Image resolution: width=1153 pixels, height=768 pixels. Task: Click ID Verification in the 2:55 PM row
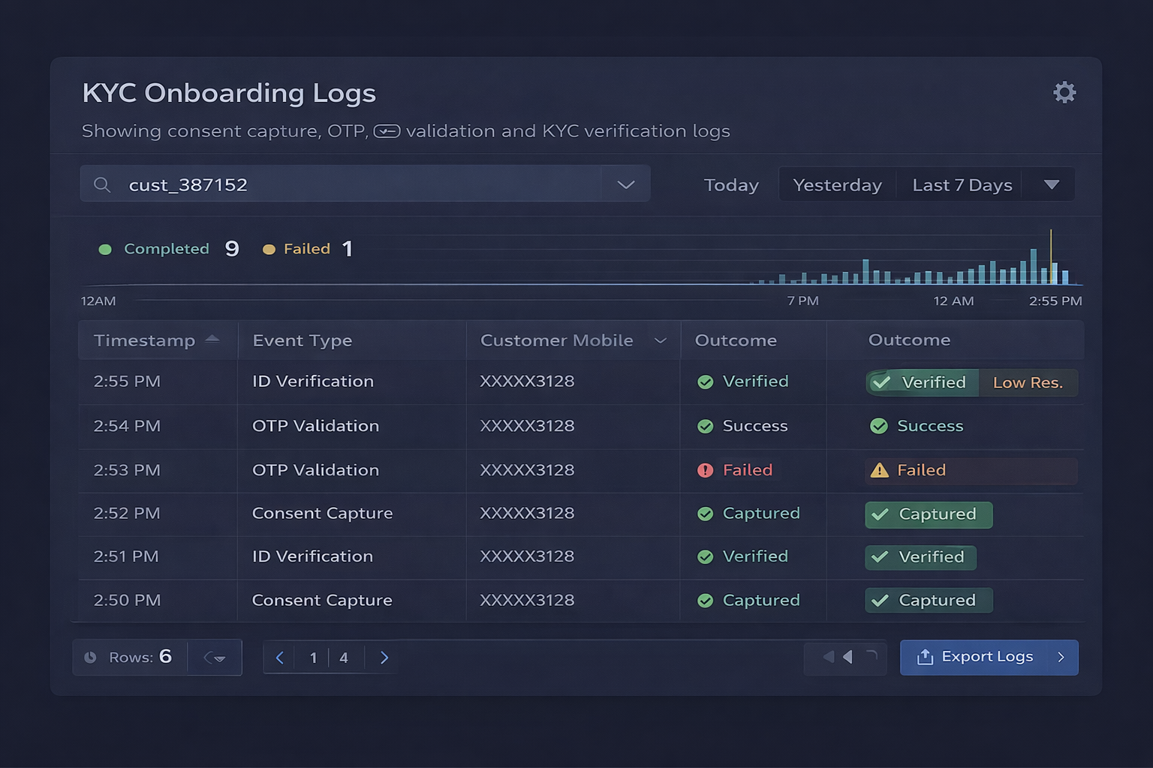[x=313, y=381]
